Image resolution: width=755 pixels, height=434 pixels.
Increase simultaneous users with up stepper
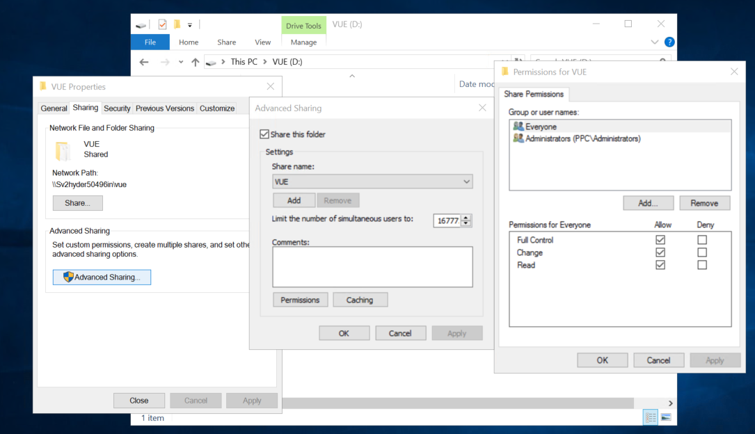click(x=466, y=218)
